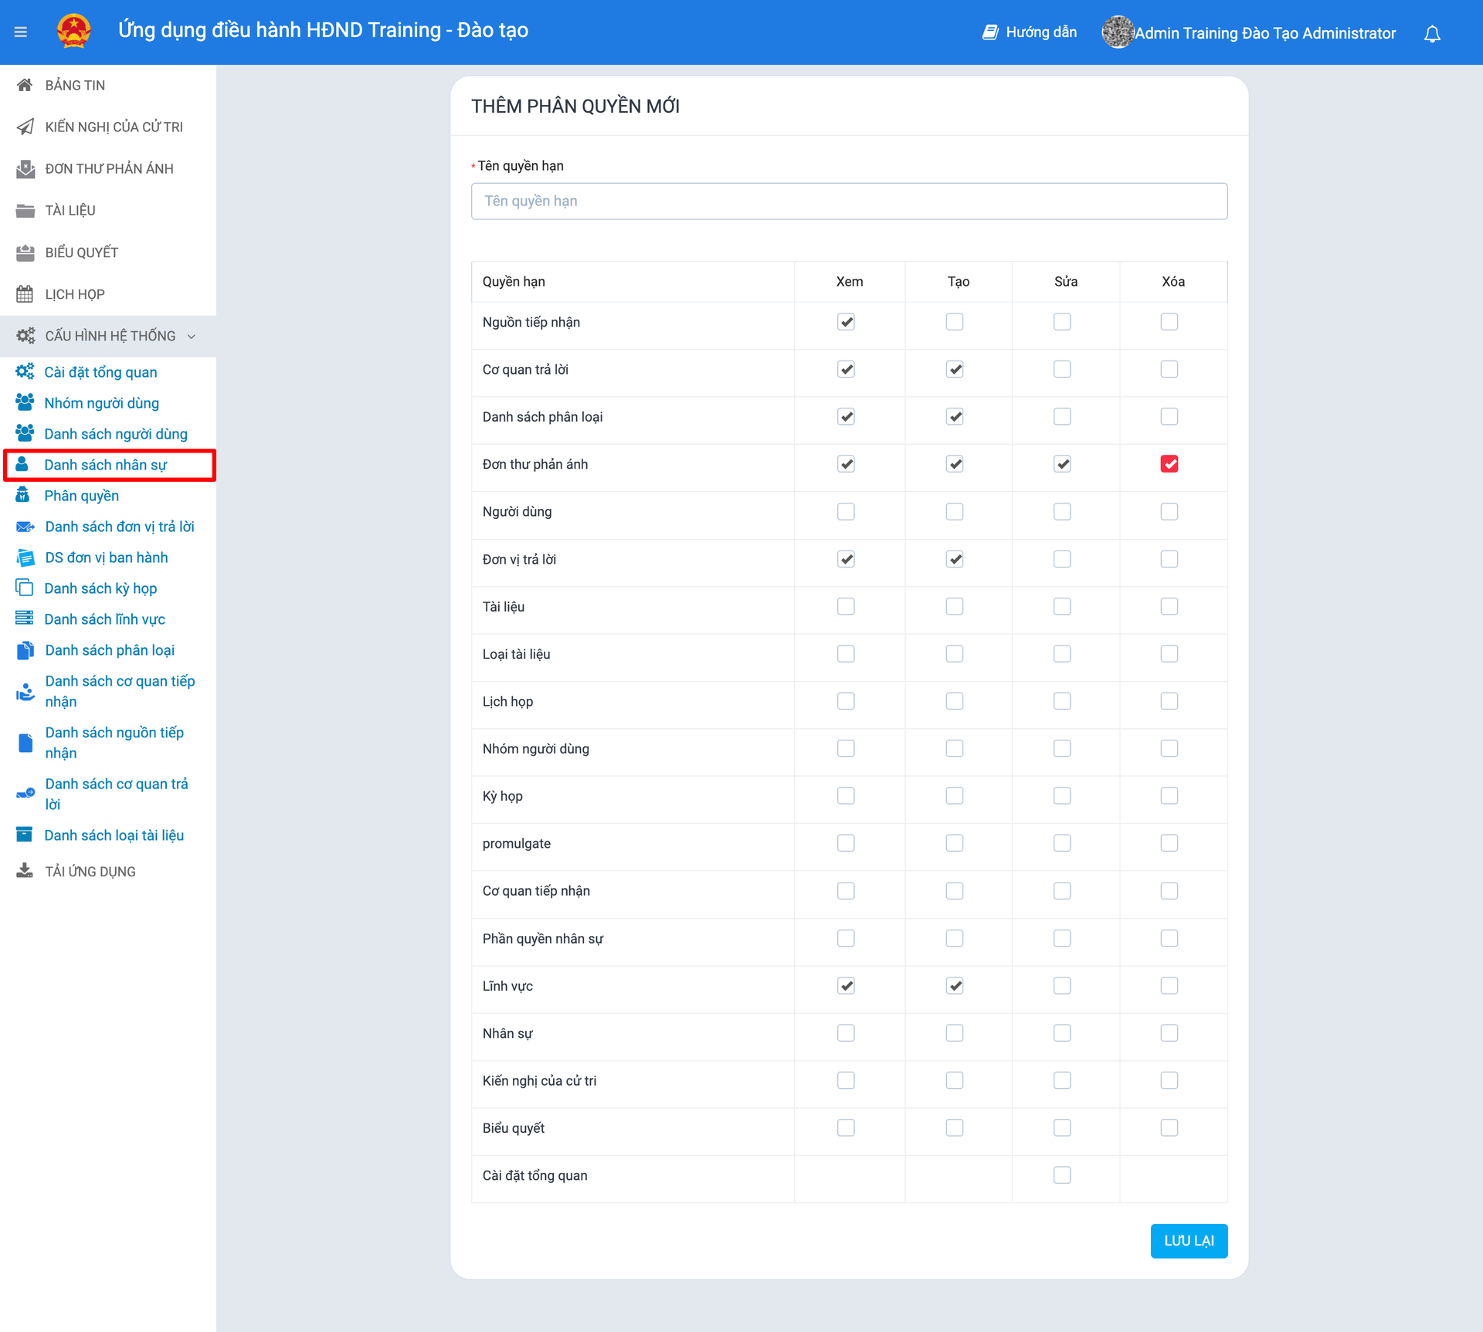Click the Hướng dẫn book icon

pyautogui.click(x=989, y=32)
